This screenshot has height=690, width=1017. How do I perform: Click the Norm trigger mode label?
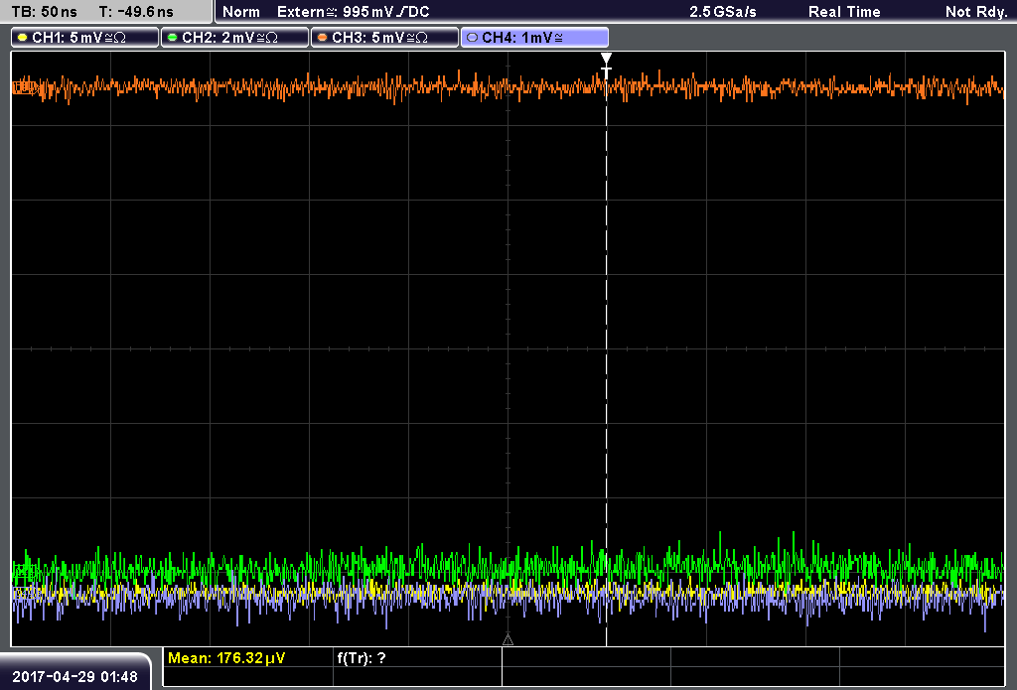(241, 12)
